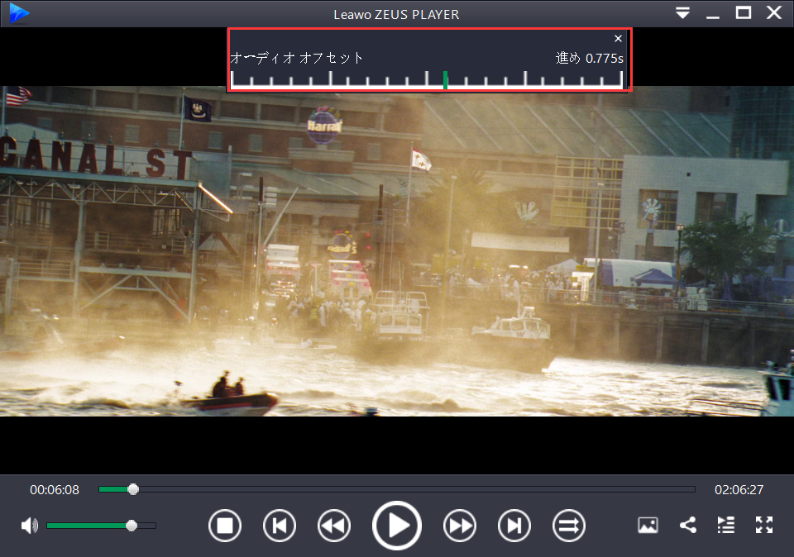Rewind the video

334,526
